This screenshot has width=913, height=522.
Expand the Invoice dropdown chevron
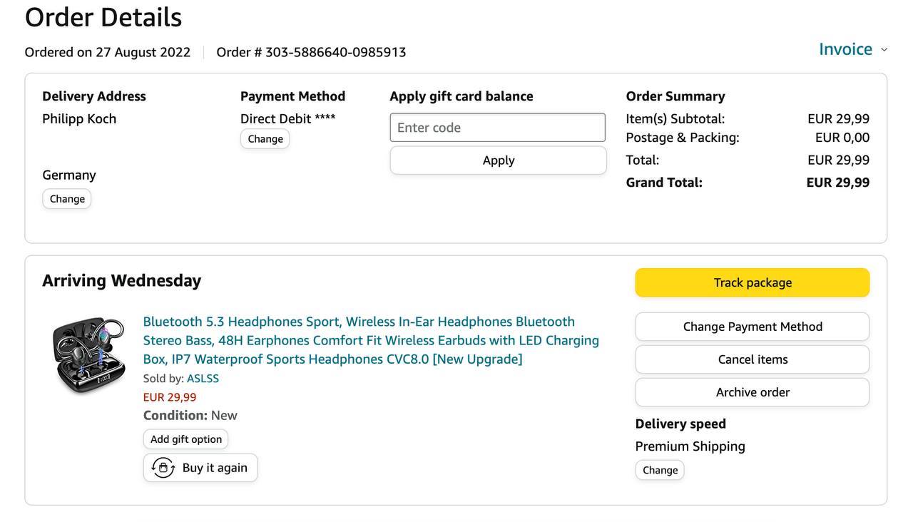884,50
